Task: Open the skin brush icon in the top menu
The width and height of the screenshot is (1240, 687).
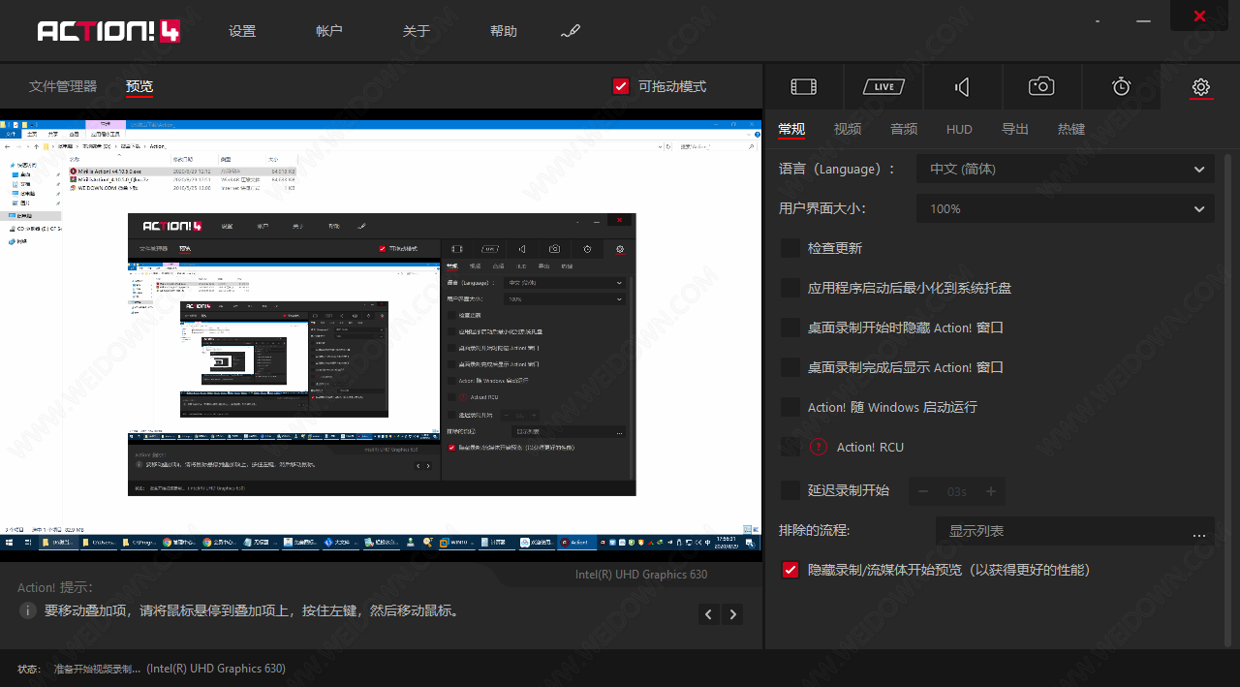Action: 571,31
